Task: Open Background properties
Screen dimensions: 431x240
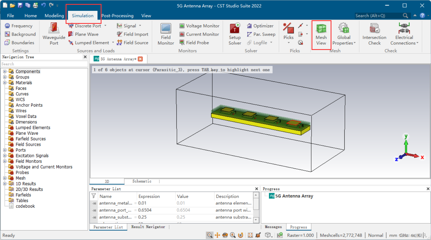Action: pos(20,34)
